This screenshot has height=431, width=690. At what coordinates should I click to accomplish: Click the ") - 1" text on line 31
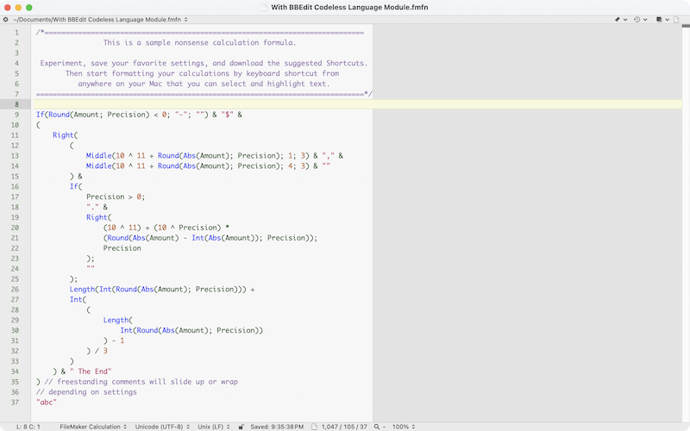pyautogui.click(x=114, y=340)
